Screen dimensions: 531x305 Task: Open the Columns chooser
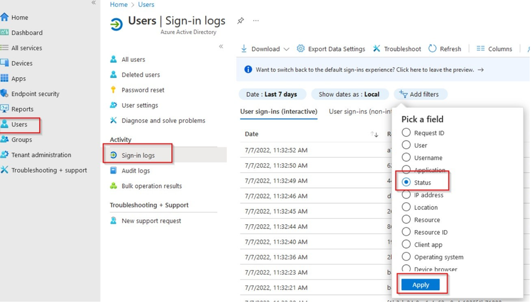coord(494,49)
